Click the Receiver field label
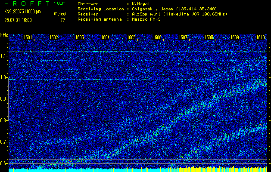The width and height of the screenshot is (271, 172). 88,14
